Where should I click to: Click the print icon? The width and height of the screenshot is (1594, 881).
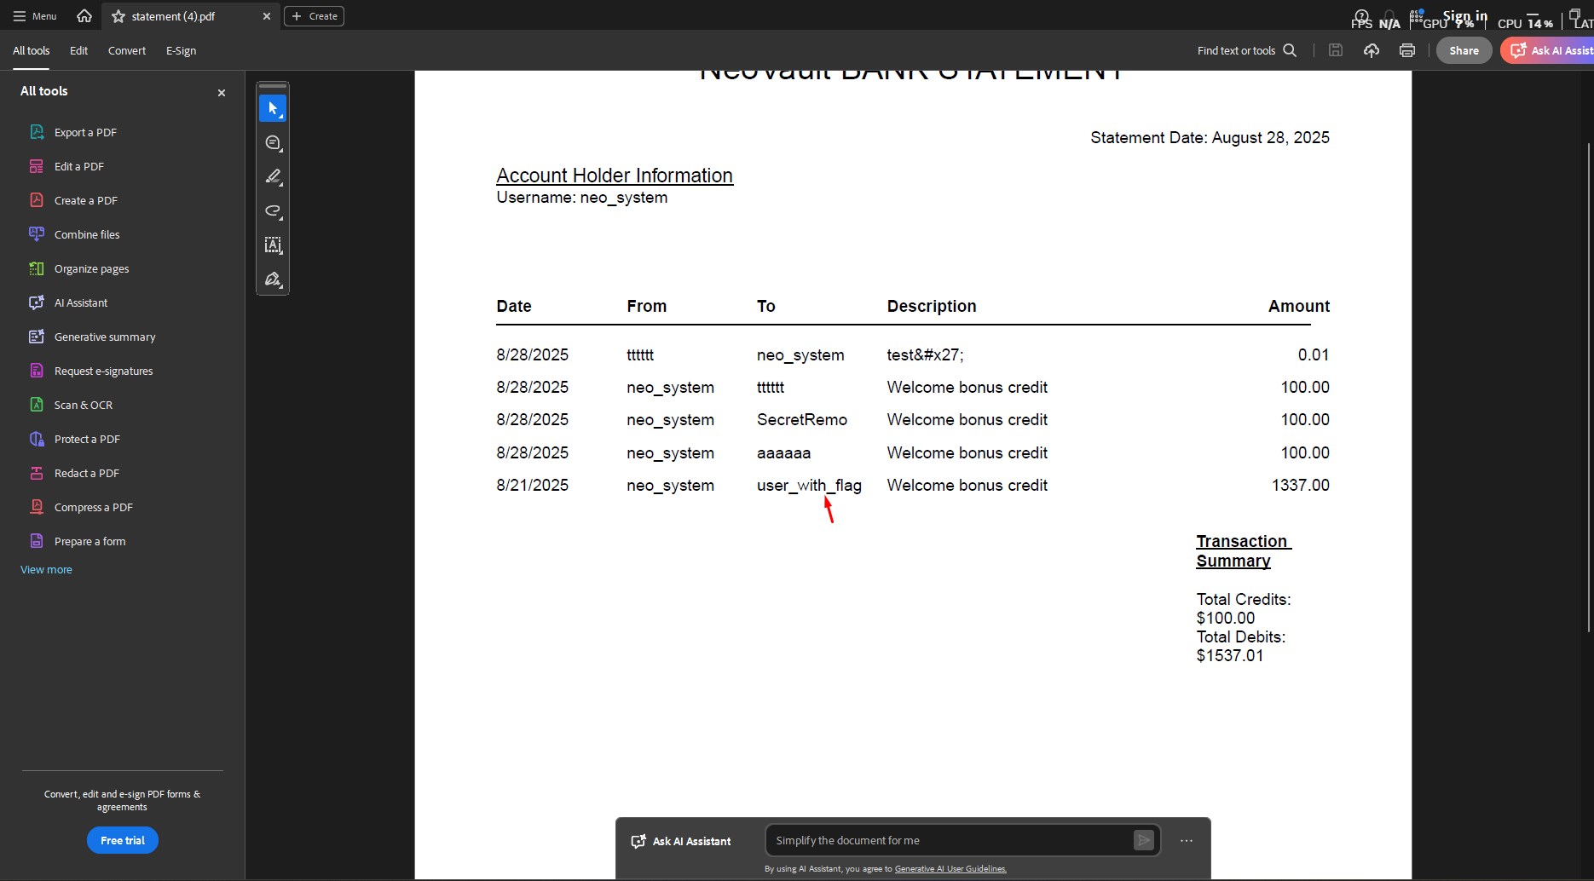pos(1407,51)
